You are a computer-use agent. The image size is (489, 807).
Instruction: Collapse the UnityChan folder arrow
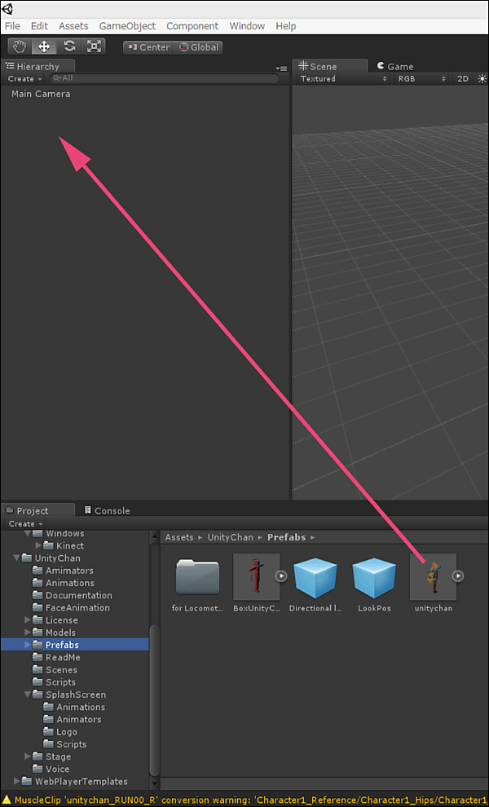(17, 558)
